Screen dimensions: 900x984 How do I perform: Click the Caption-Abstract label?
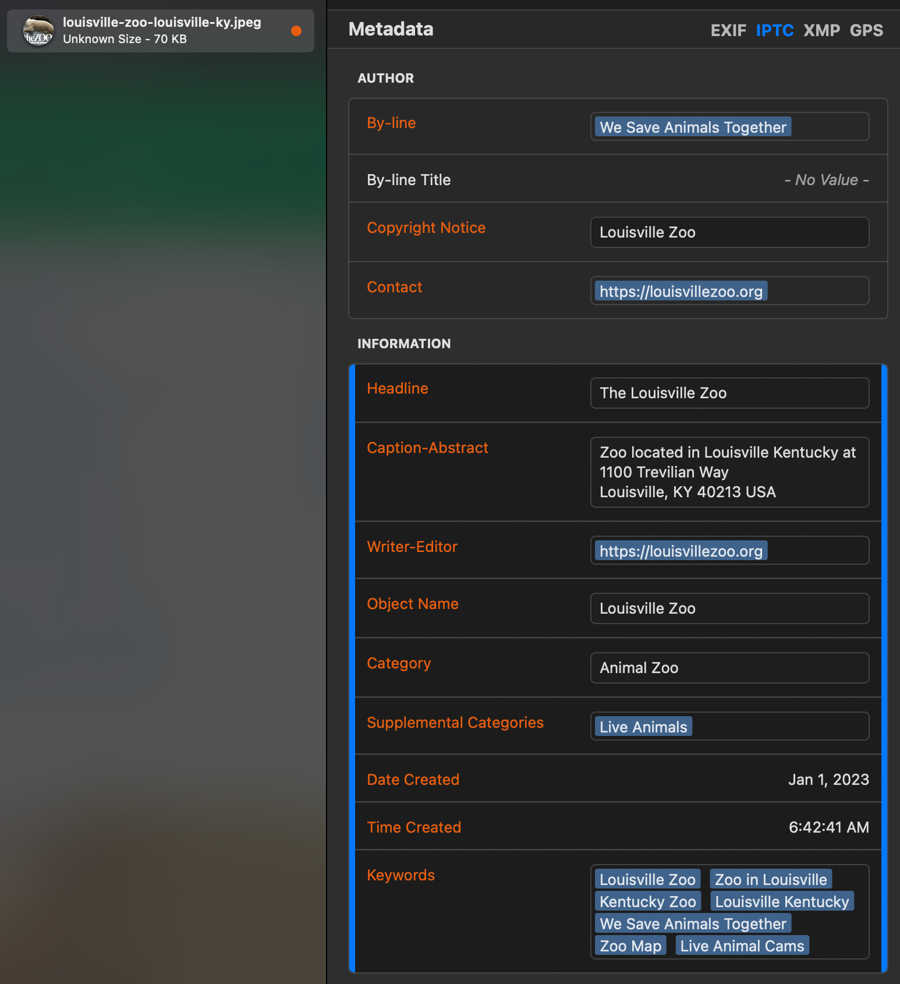click(x=427, y=448)
